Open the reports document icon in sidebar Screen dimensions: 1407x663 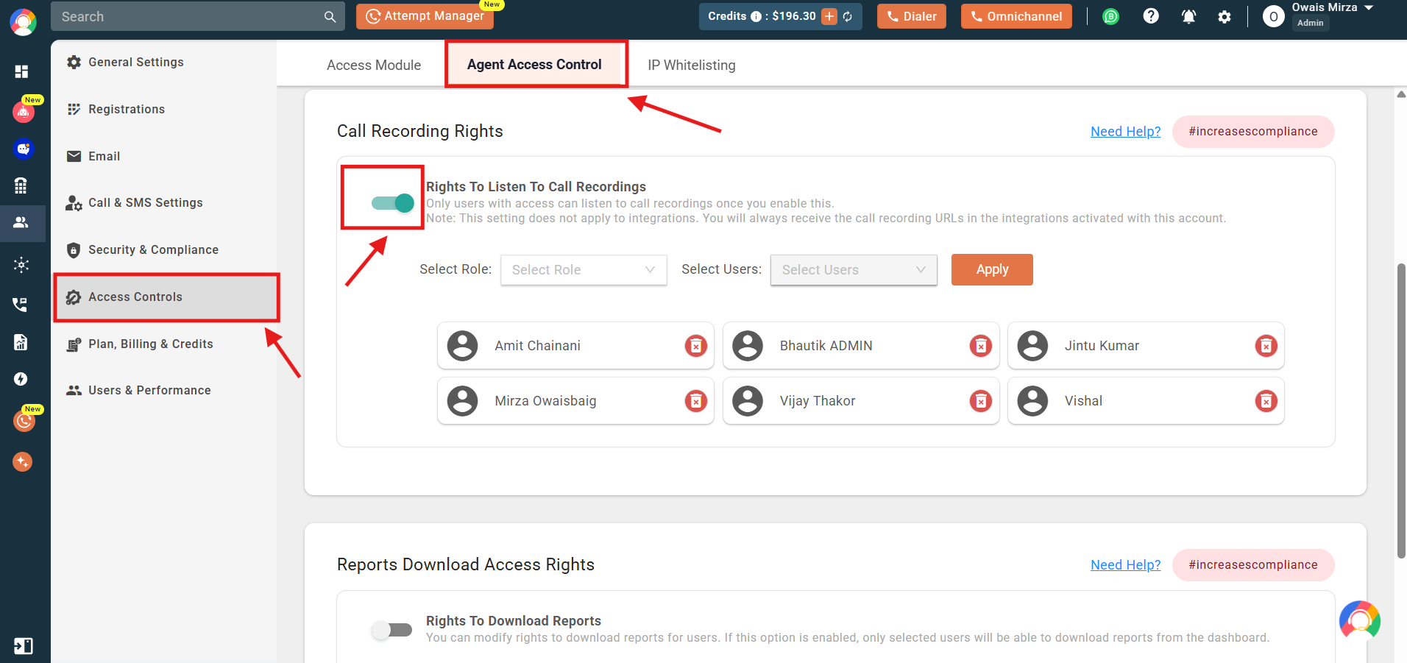click(x=21, y=341)
